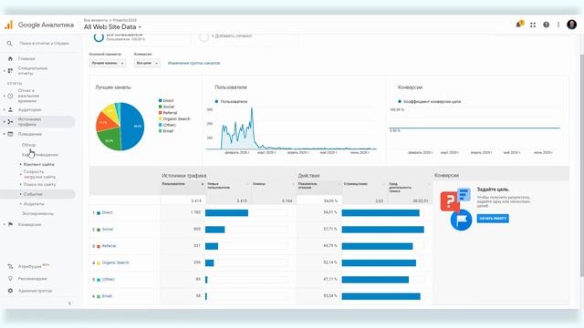Click the blue flag goal illustration icon
Viewport: 584px width, 328px height.
[x=461, y=220]
